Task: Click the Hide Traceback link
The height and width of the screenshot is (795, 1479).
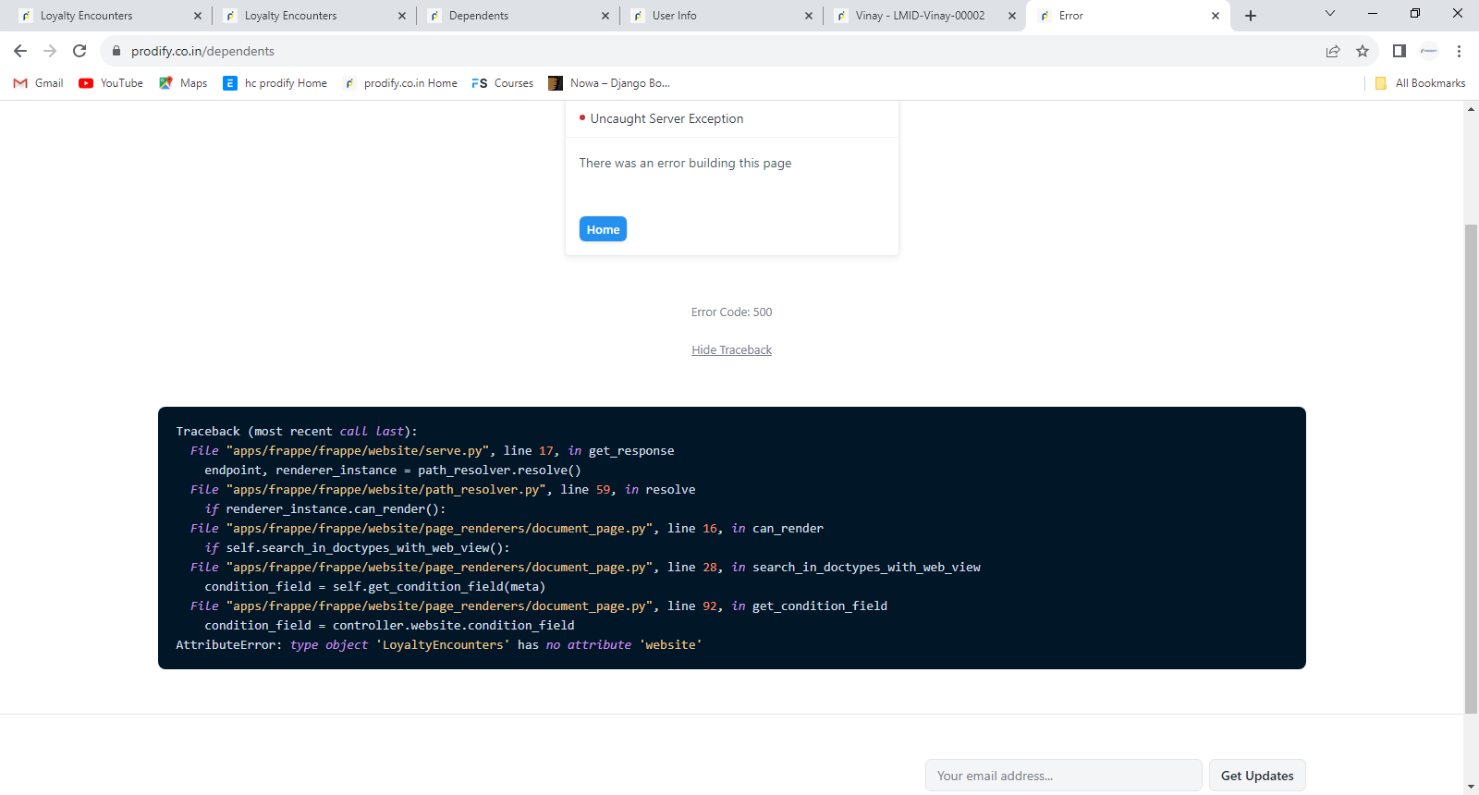Action: (731, 349)
